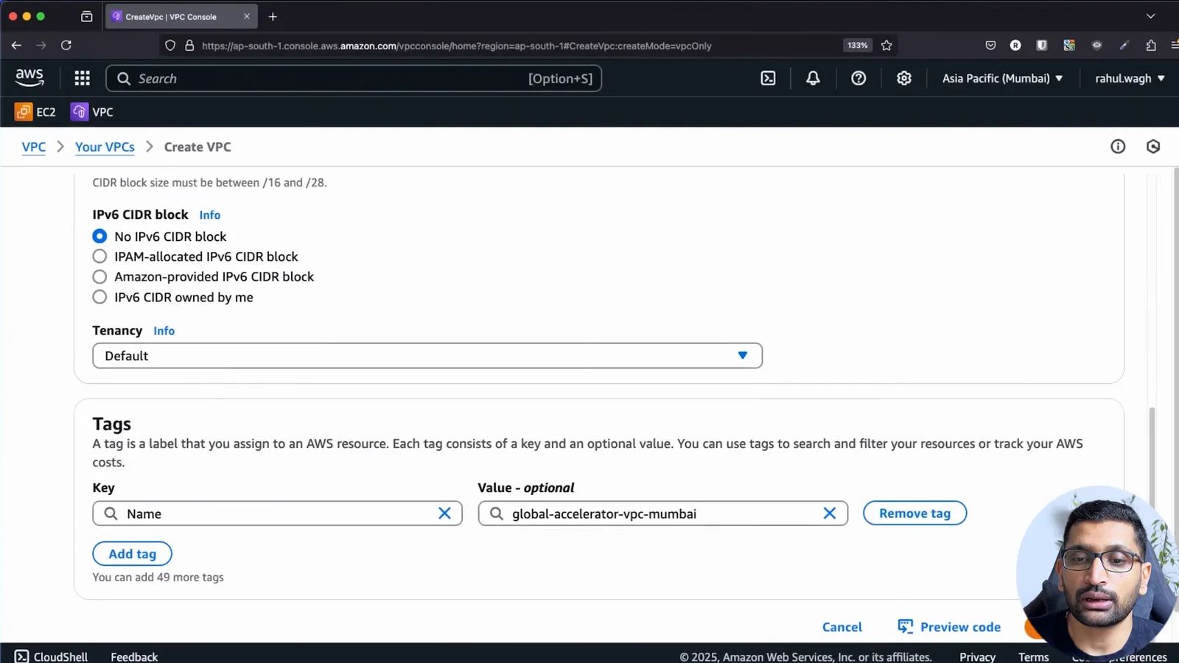Open the AWS services grid menu
The height and width of the screenshot is (663, 1179).
pyautogui.click(x=83, y=78)
